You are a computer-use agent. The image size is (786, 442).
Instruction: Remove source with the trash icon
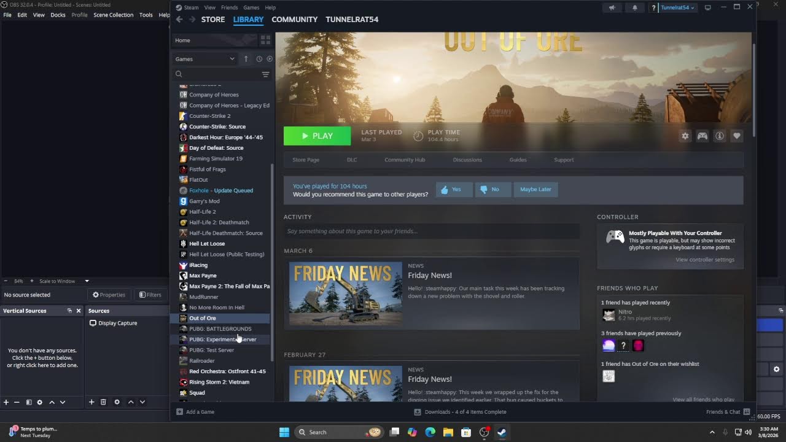[103, 402]
